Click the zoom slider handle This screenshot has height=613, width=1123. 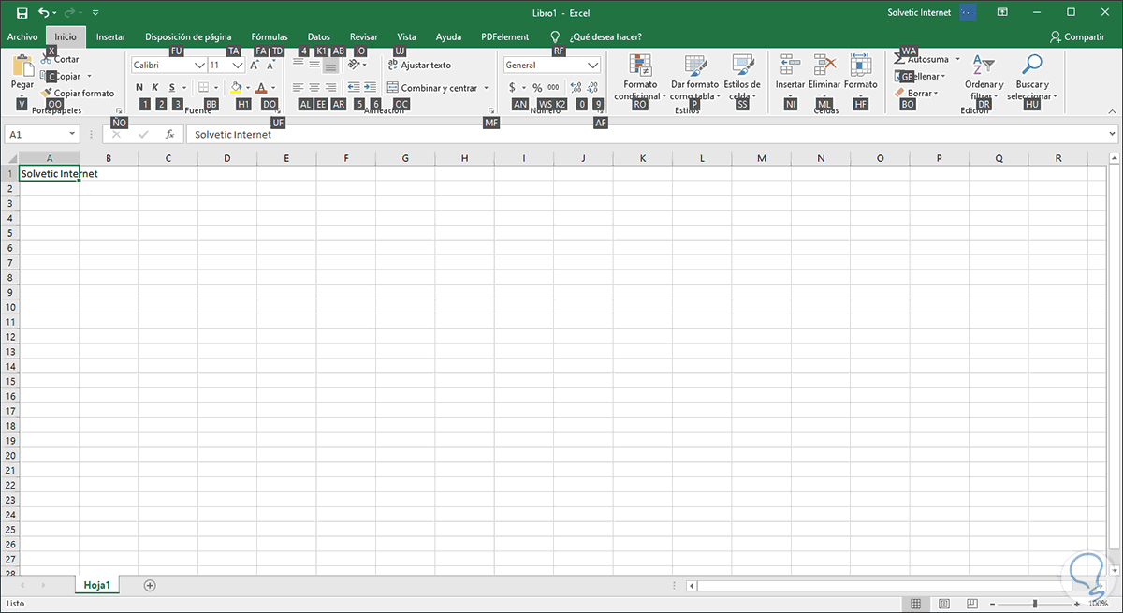(1034, 604)
